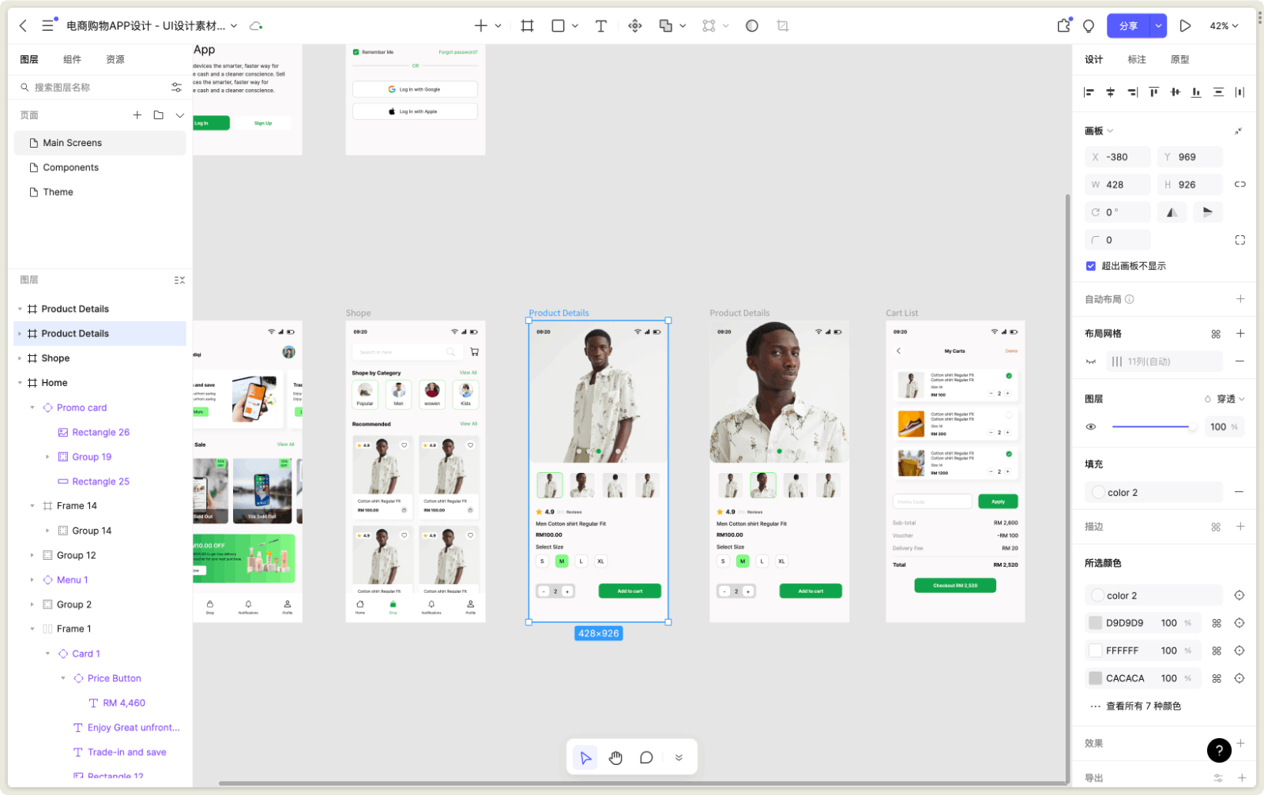1264x795 pixels.
Task: Toggle layer visibility eye icon
Action: click(x=1091, y=427)
